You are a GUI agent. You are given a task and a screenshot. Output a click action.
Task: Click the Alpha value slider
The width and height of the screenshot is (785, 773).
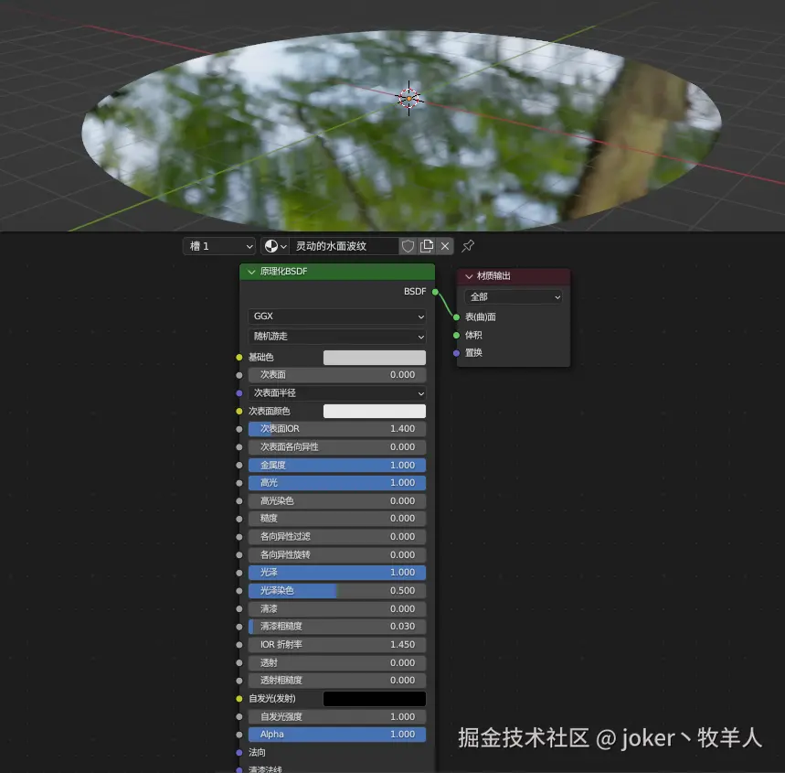point(336,734)
